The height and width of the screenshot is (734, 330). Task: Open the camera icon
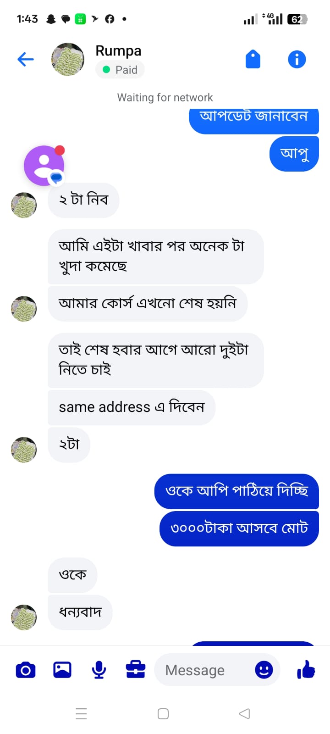pyautogui.click(x=26, y=670)
